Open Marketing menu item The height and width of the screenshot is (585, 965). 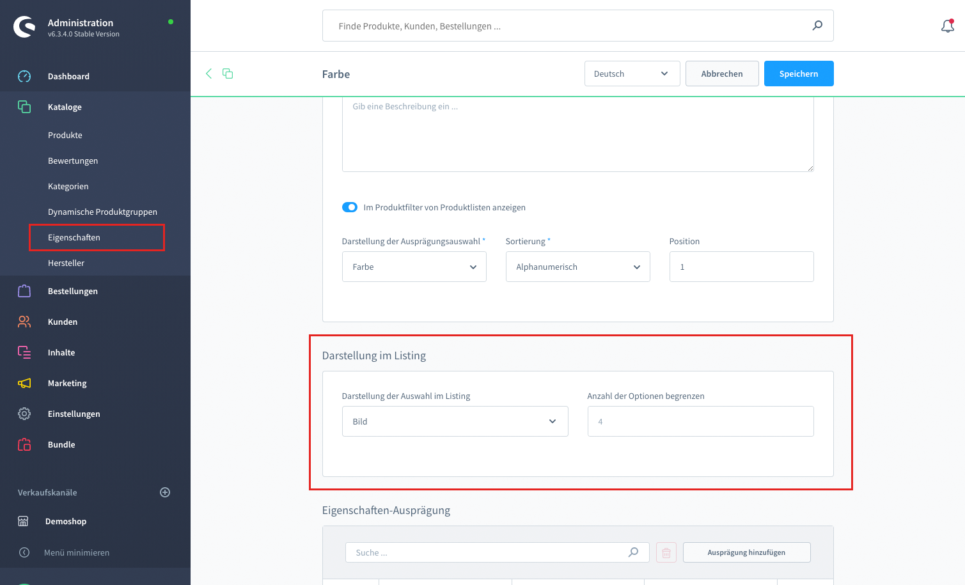tap(67, 383)
